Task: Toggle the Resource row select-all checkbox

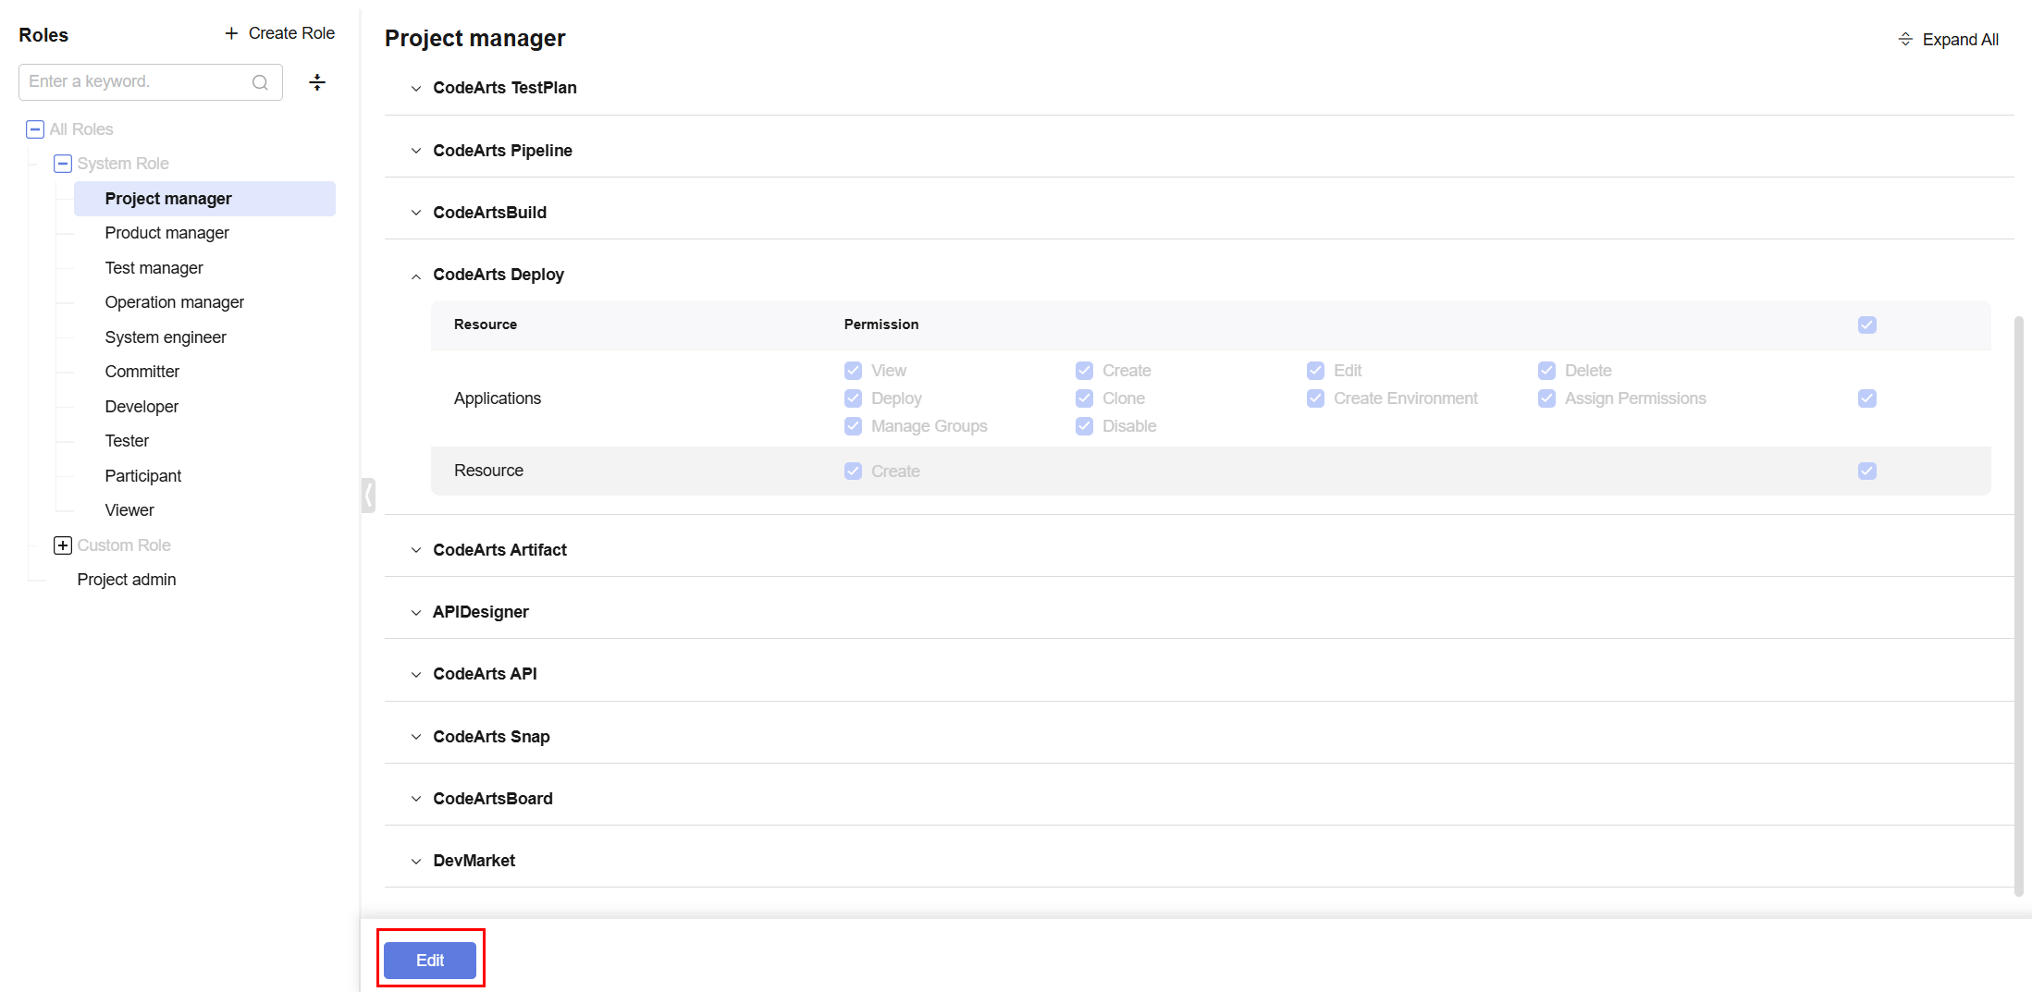Action: [x=1867, y=472]
